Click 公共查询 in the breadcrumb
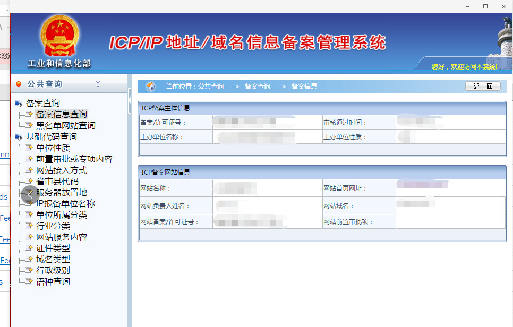The width and height of the screenshot is (513, 327). [211, 87]
